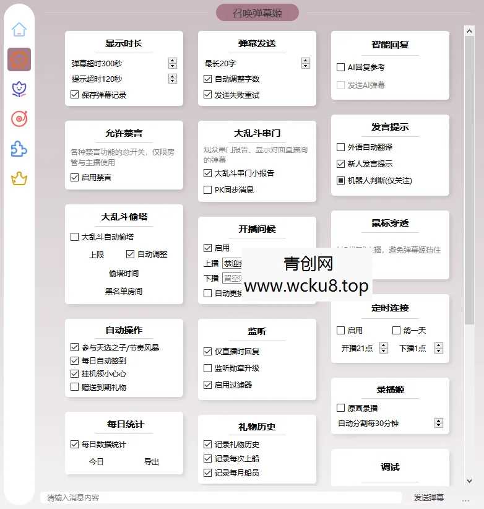
Task: Toggle 大乱斗串门小报告 checkbox
Action: (207, 173)
